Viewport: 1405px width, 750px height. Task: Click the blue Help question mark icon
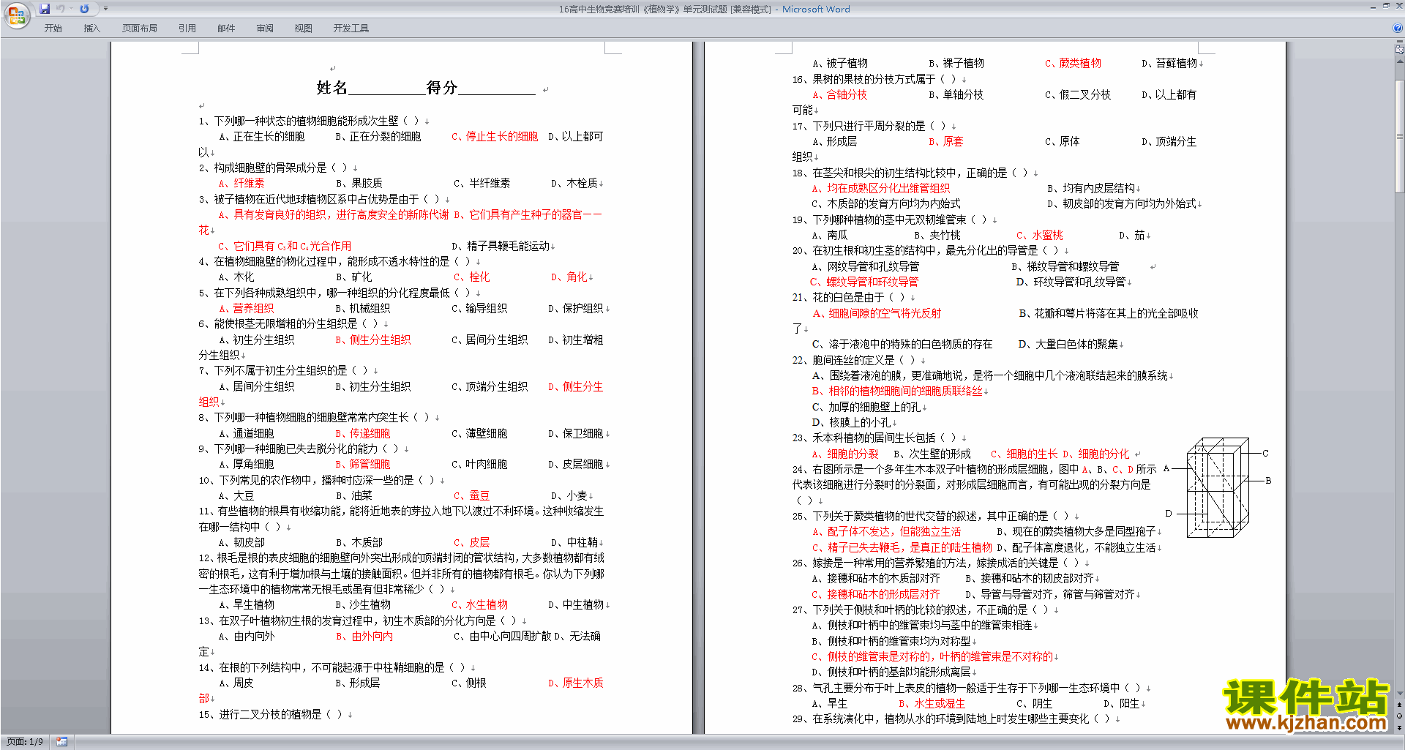[1398, 29]
